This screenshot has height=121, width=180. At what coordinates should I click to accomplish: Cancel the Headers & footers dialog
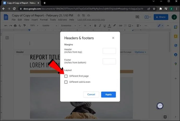(x=91, y=95)
